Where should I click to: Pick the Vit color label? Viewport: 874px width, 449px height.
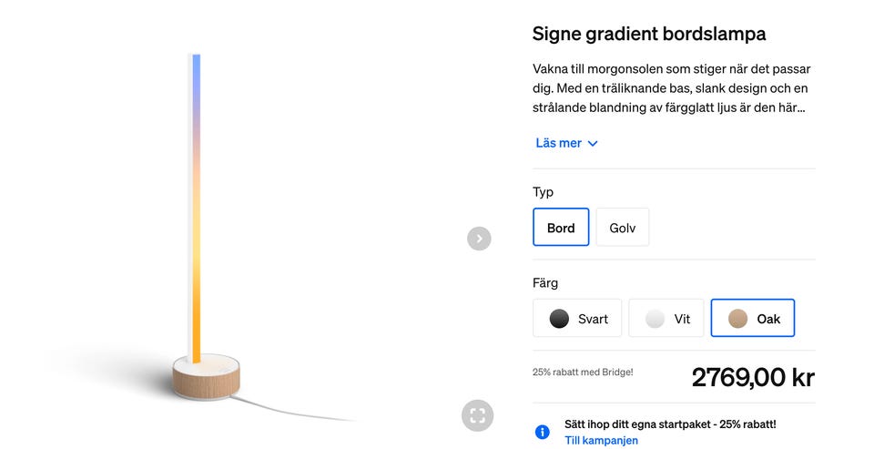click(682, 319)
